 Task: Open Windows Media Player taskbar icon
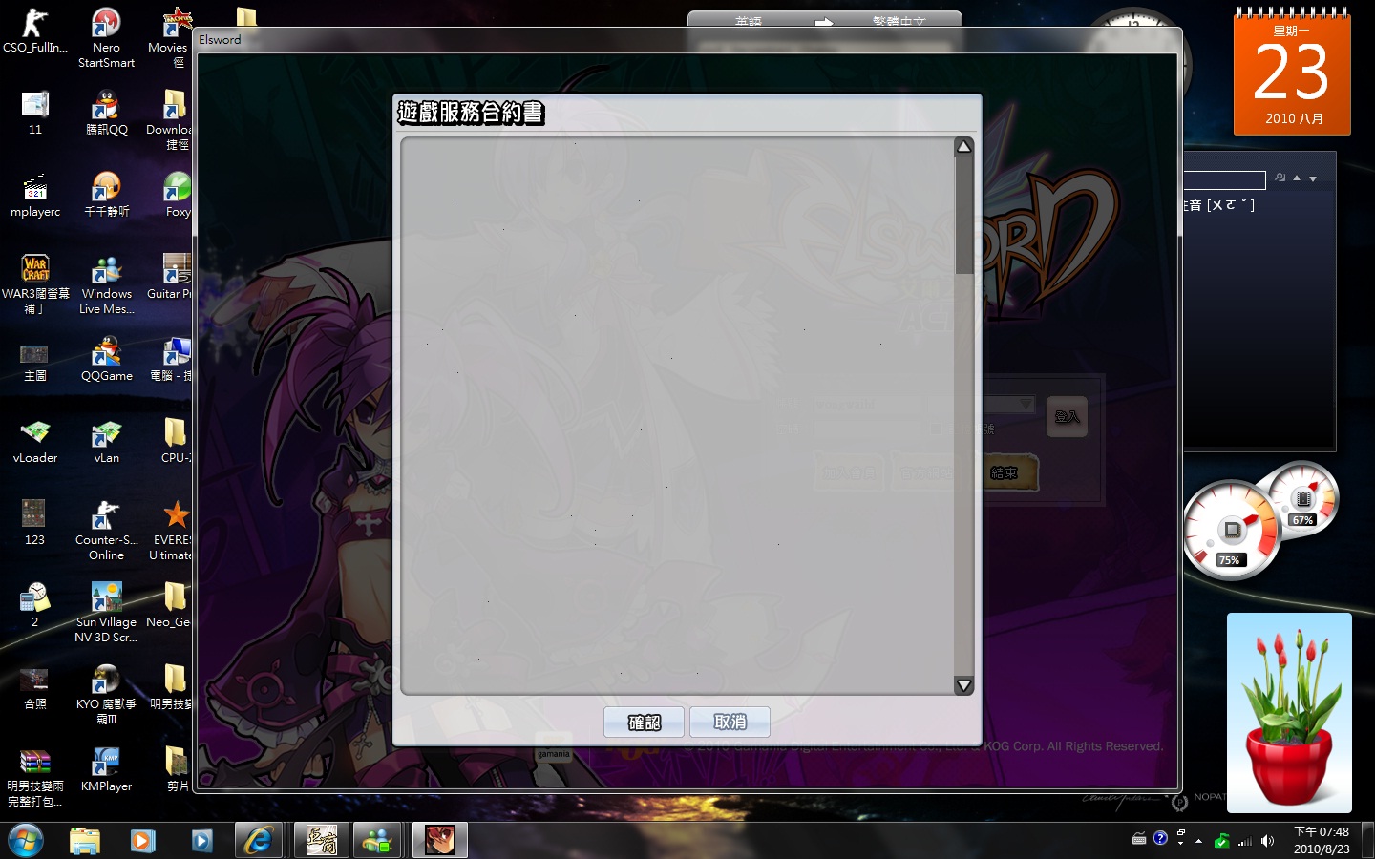click(142, 840)
